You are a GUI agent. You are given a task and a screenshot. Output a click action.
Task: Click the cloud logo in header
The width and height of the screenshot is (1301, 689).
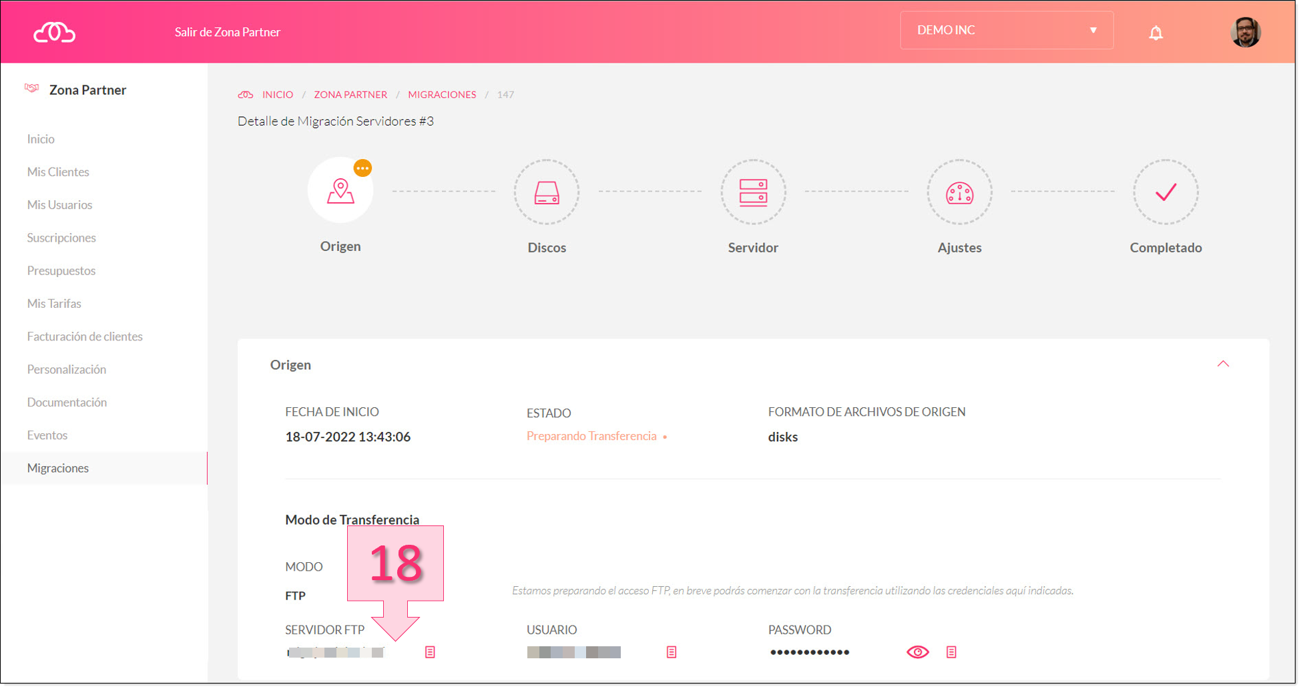tap(54, 32)
